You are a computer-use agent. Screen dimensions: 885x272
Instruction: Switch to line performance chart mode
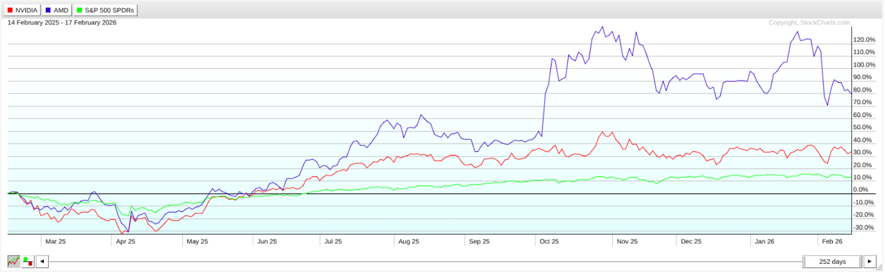tap(14, 261)
